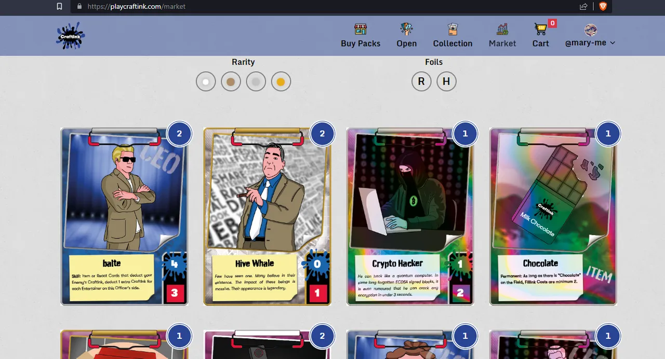Open the balte card
This screenshot has height=359, width=665.
124,216
